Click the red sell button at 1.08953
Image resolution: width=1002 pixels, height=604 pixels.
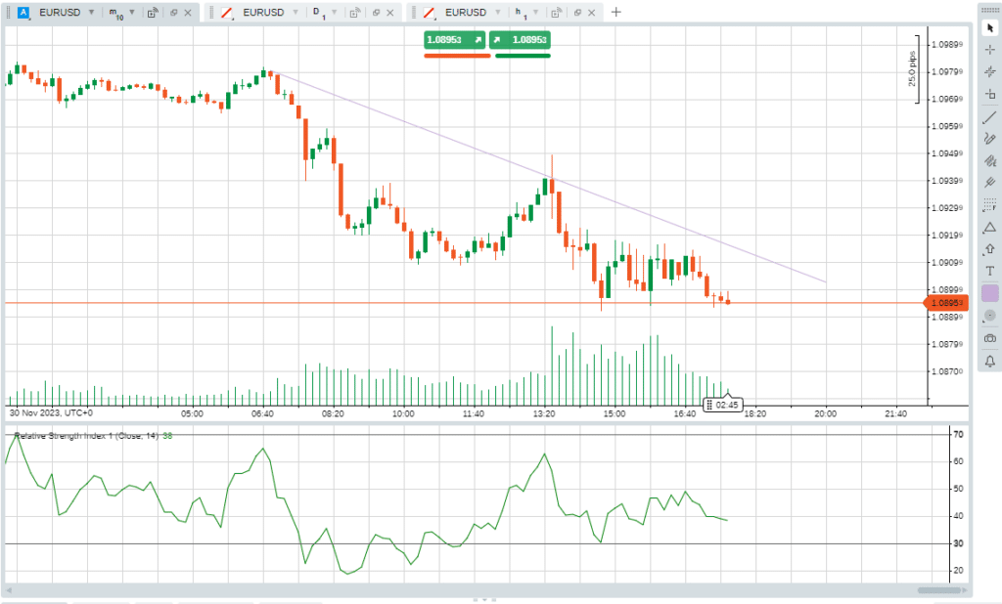click(454, 40)
